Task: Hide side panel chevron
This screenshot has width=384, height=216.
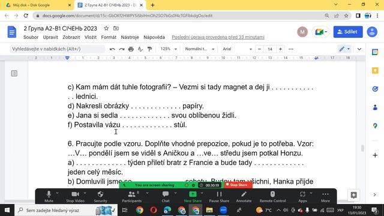Action: pyautogui.click(x=374, y=194)
